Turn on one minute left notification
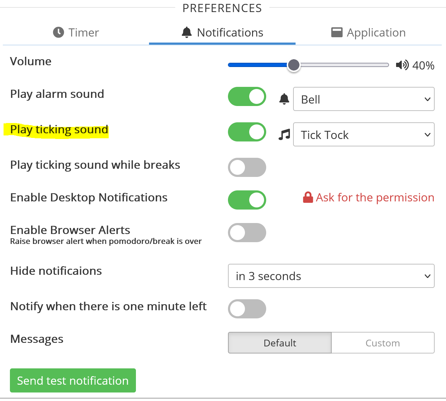 [247, 309]
